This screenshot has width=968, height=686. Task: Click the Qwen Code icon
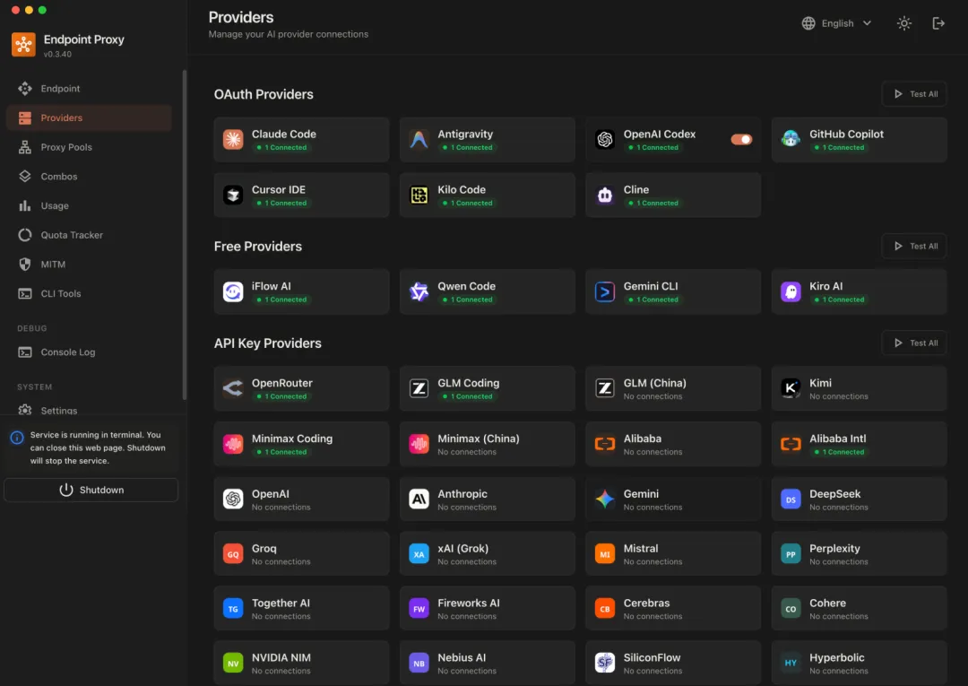click(419, 291)
